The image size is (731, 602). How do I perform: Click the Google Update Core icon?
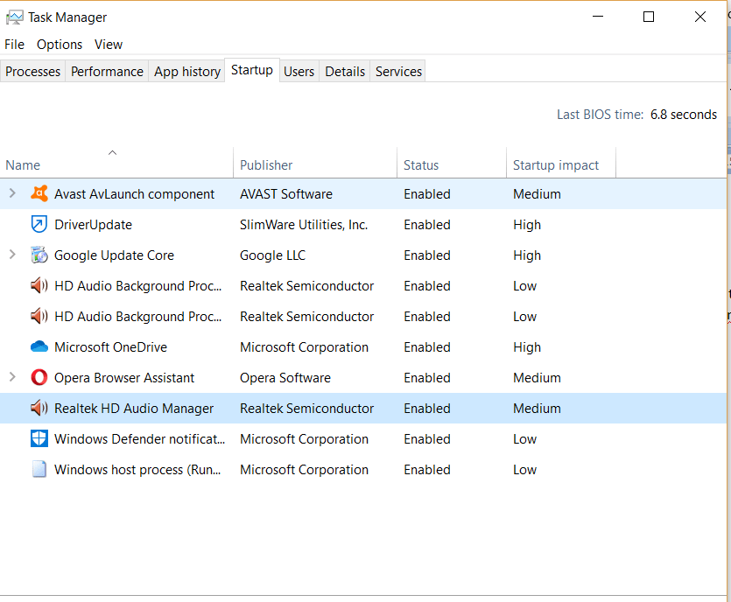[x=39, y=255]
